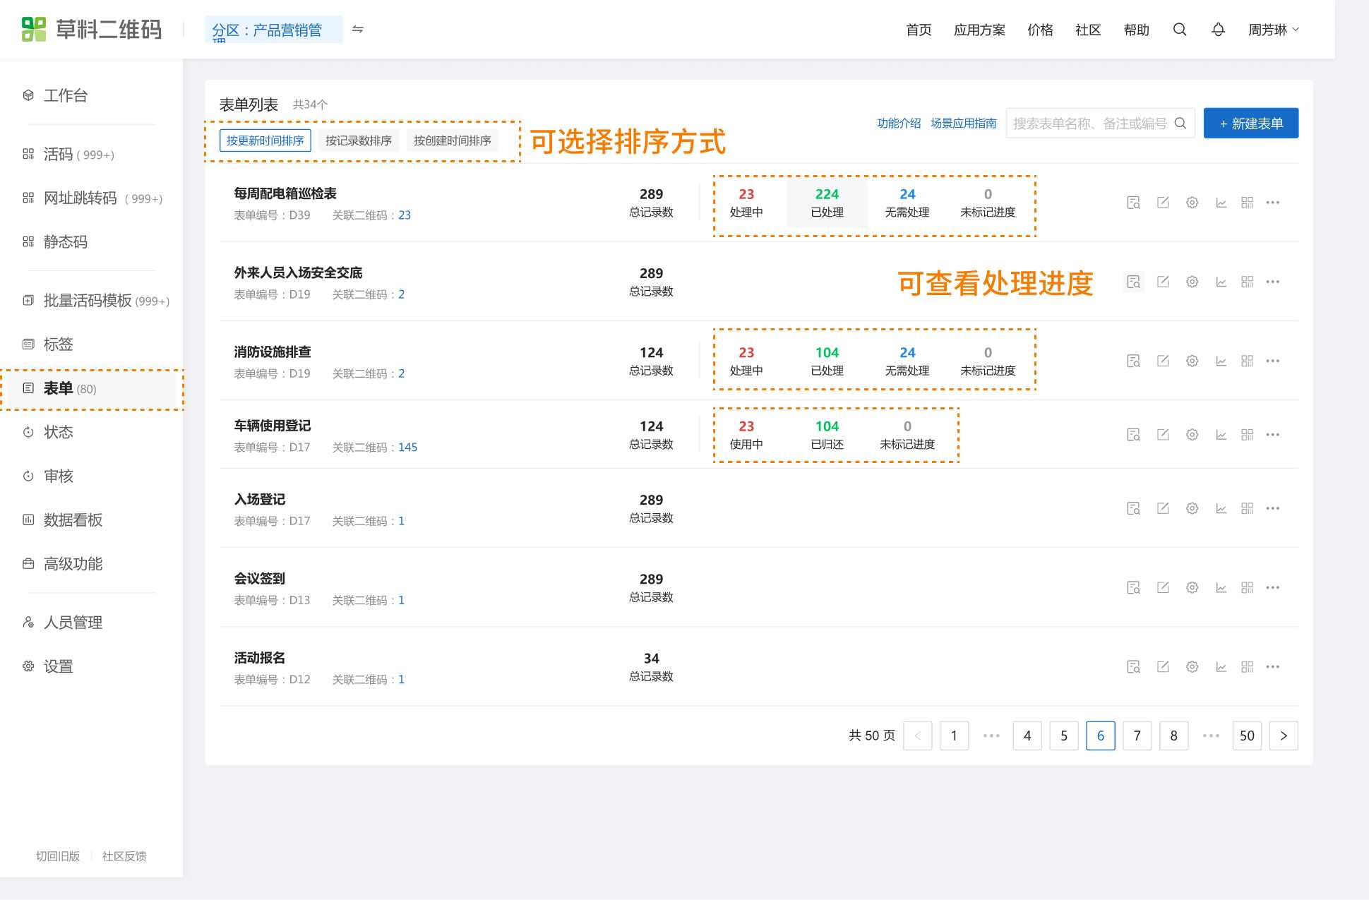Image resolution: width=1369 pixels, height=900 pixels.
Task: Click the 新建表单 button
Action: pyautogui.click(x=1250, y=124)
